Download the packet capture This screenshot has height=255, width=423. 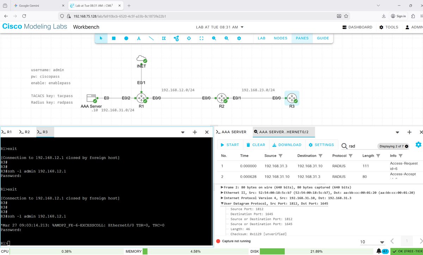point(287,145)
